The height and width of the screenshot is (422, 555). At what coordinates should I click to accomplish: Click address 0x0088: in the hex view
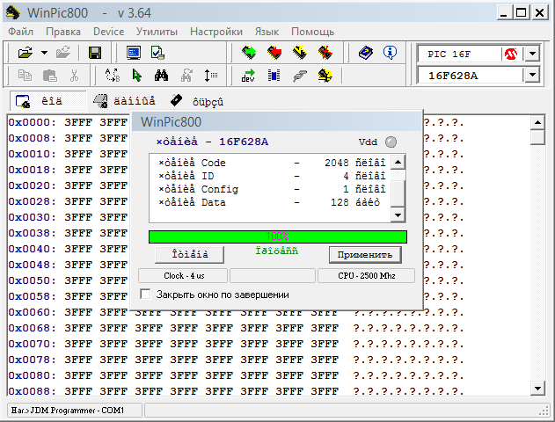(x=33, y=391)
